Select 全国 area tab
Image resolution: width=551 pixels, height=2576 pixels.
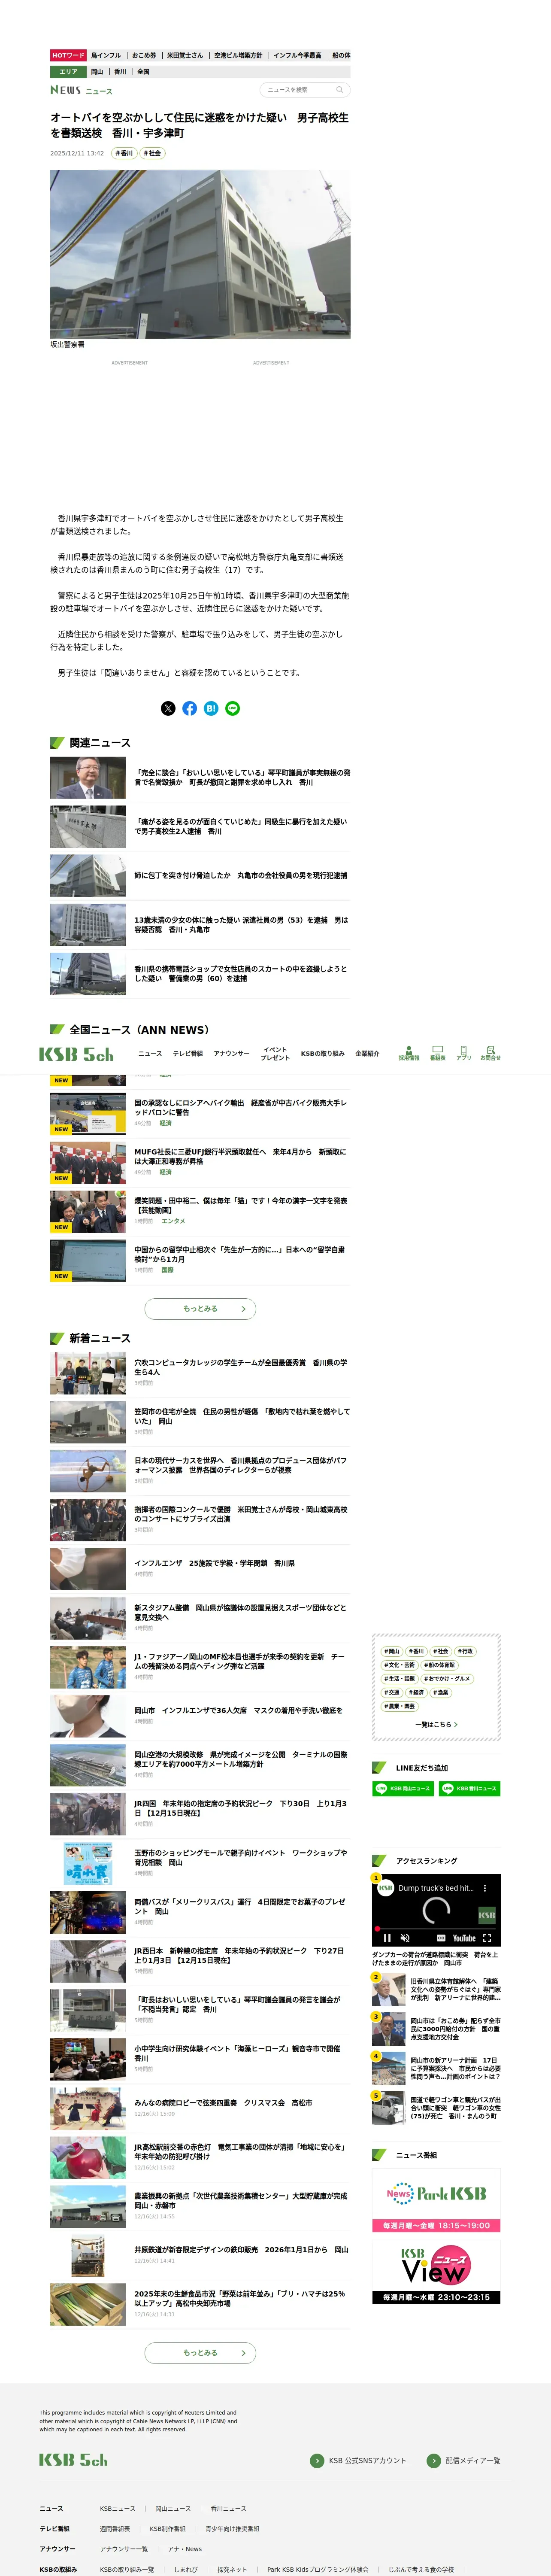[x=143, y=72]
